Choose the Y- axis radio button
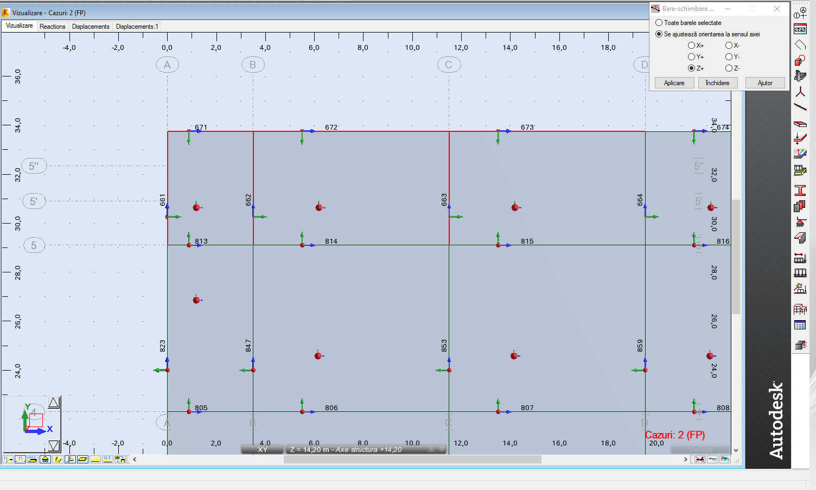816x490 pixels. [729, 57]
